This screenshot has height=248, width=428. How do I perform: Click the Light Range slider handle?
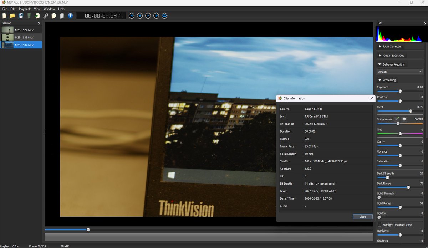[x=400, y=207]
